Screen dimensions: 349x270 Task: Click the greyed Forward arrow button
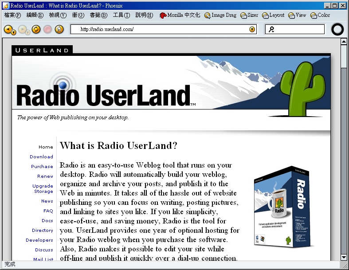click(x=22, y=29)
